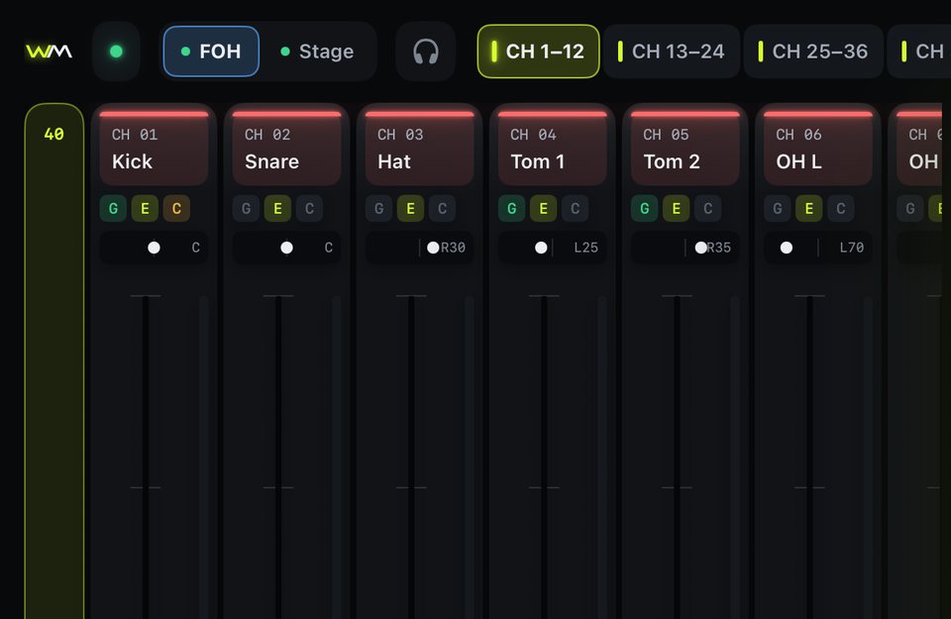
Task: Click the Tom 2 pan slider knob
Action: (700, 248)
